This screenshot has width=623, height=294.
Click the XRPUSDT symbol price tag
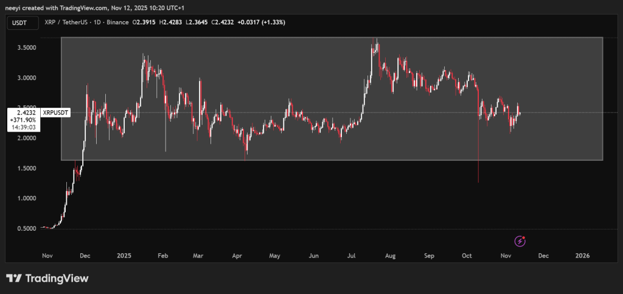pos(54,113)
